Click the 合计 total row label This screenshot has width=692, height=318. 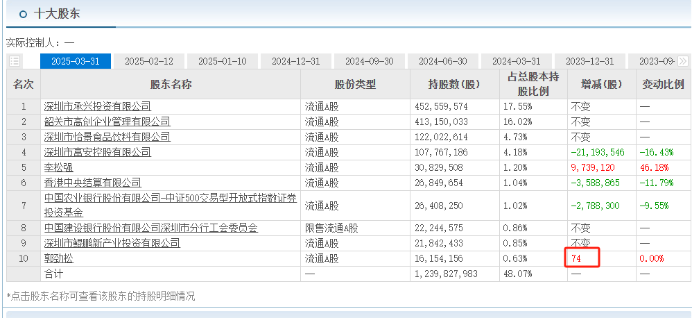coord(54,274)
